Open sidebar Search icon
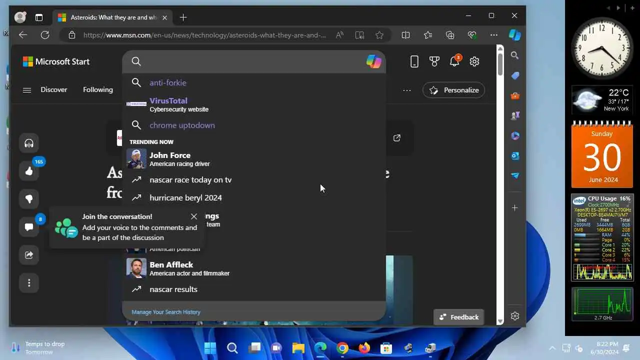 (515, 55)
